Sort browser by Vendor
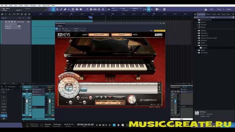235x132 pixels. [213, 17]
